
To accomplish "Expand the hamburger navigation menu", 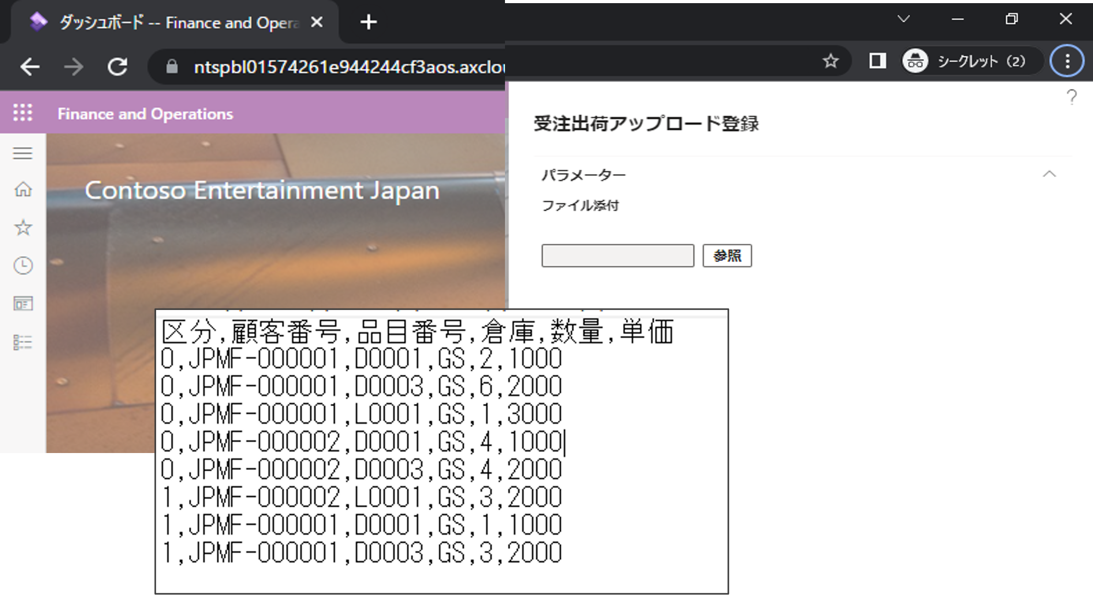I will tap(22, 153).
